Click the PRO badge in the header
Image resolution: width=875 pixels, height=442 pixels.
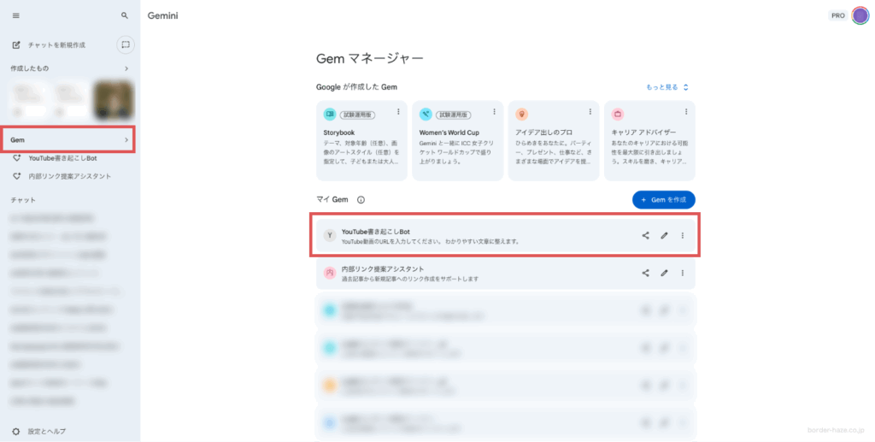point(837,15)
